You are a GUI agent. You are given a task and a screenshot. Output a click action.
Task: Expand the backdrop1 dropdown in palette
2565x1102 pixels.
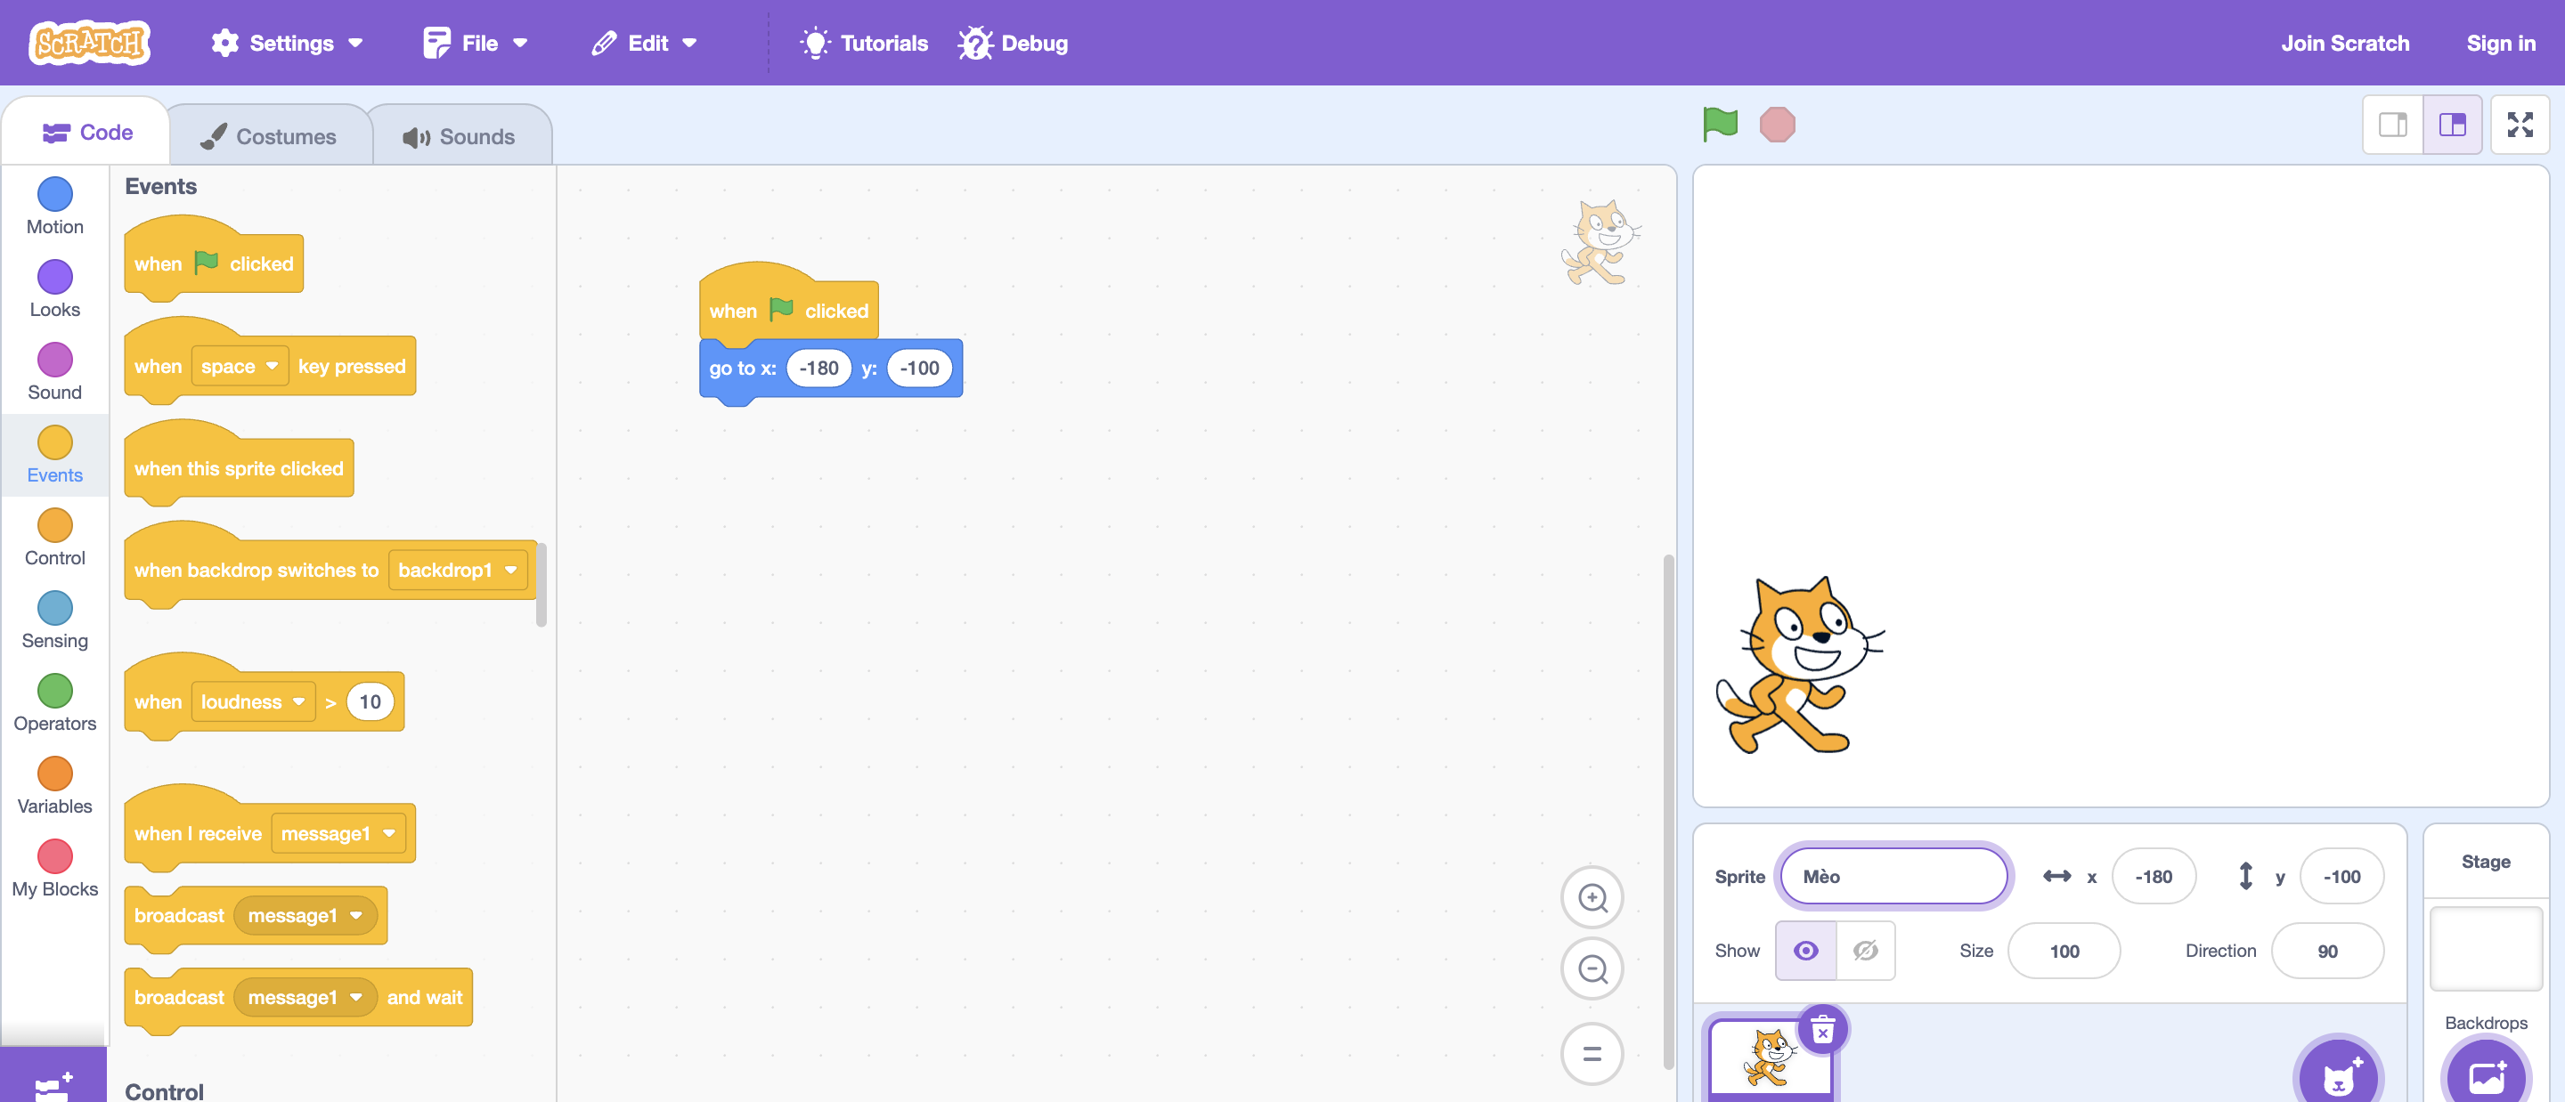[458, 571]
